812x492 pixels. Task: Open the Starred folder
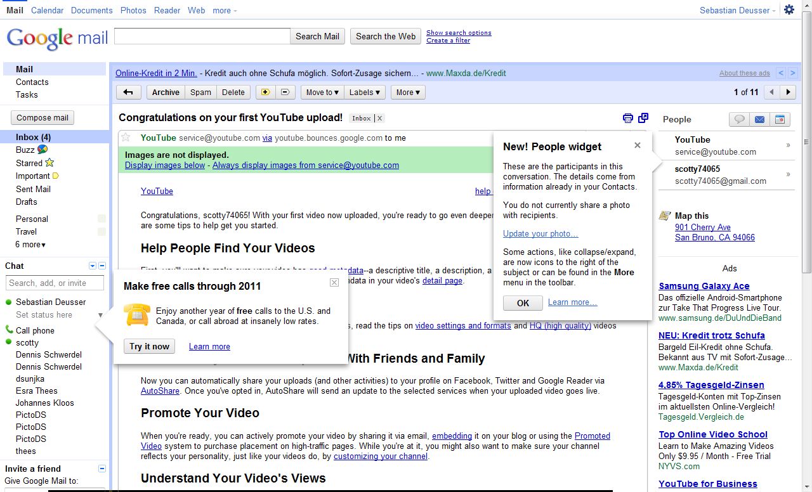35,163
